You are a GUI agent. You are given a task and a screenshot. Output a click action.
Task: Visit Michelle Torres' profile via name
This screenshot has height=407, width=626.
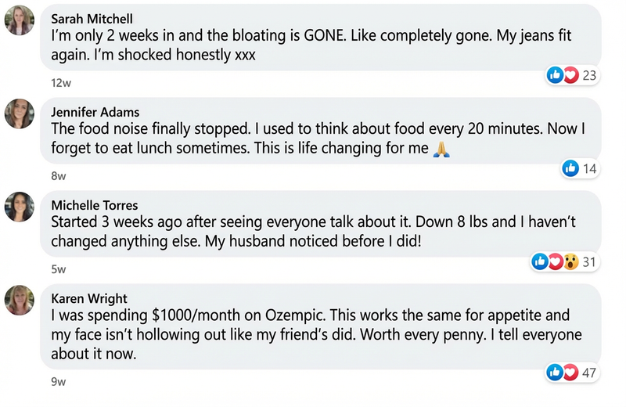tap(93, 205)
